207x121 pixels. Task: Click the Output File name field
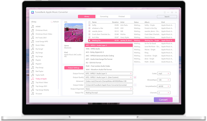(x=108, y=93)
